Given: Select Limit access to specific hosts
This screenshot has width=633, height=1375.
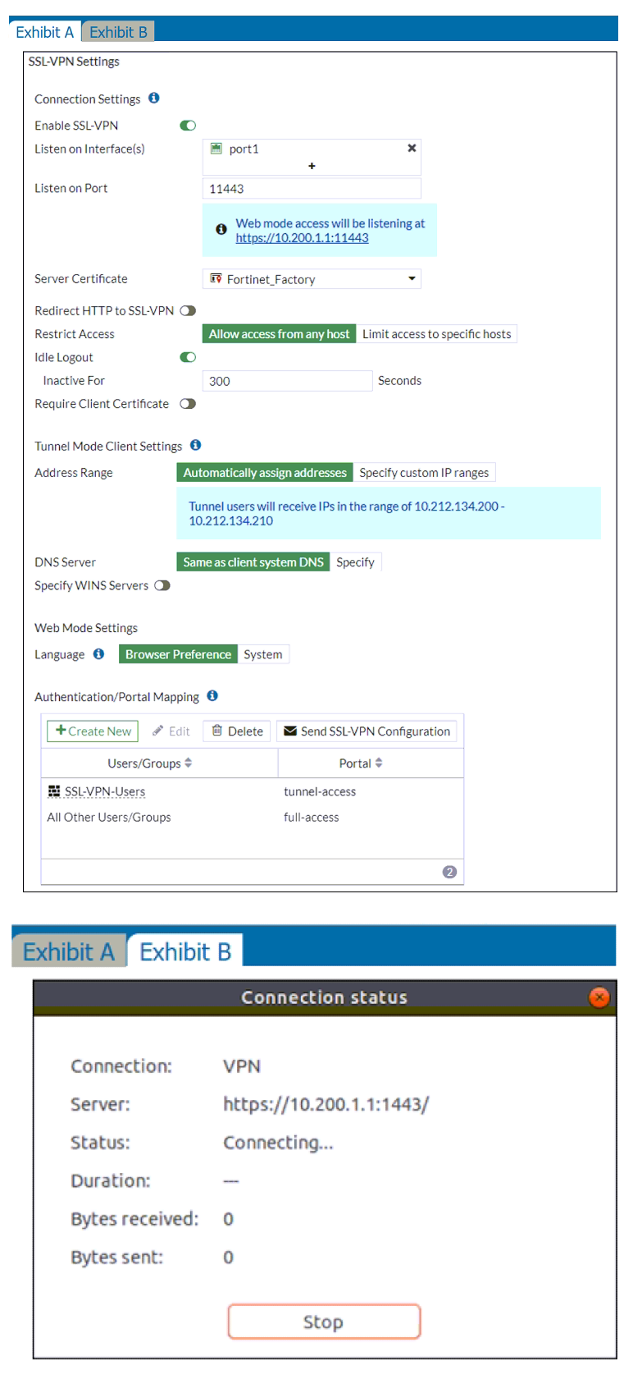Looking at the screenshot, I should click(x=436, y=334).
